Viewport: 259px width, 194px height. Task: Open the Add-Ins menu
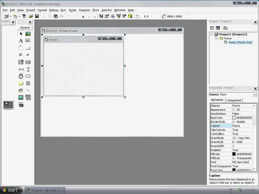[106, 10]
